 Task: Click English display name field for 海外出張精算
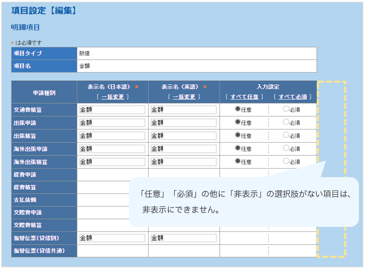(183, 162)
